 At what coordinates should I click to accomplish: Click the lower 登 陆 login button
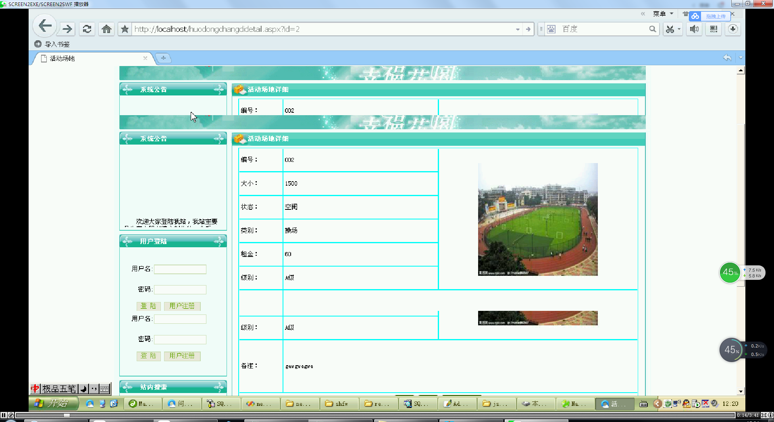[149, 356]
